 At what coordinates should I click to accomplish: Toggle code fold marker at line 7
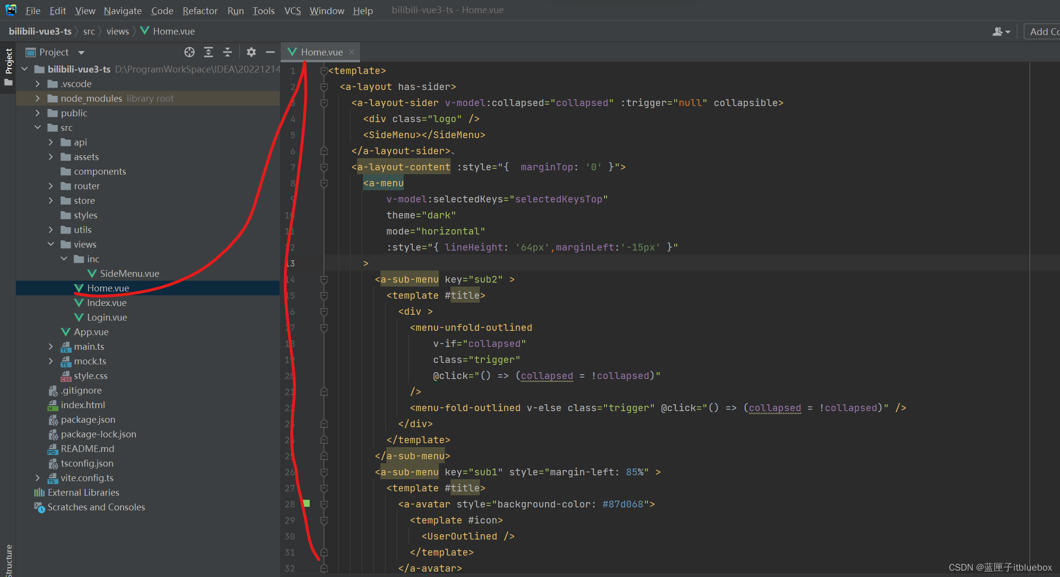(x=324, y=167)
